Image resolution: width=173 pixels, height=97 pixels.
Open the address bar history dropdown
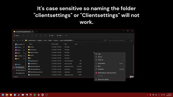(x=102, y=40)
